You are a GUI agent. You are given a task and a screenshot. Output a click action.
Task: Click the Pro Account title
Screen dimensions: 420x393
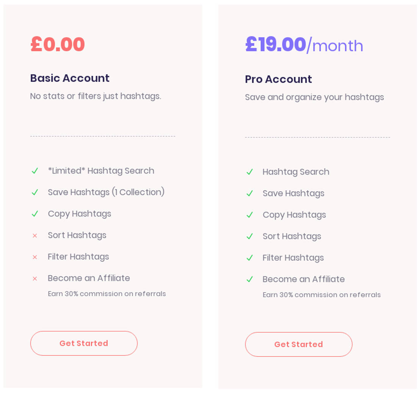[279, 79]
